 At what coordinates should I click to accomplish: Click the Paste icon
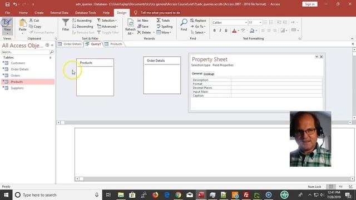pyautogui.click(x=22, y=23)
